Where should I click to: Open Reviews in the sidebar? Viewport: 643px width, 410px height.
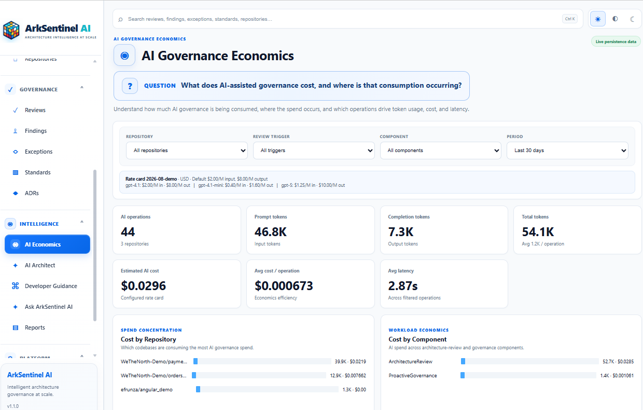tap(47, 110)
